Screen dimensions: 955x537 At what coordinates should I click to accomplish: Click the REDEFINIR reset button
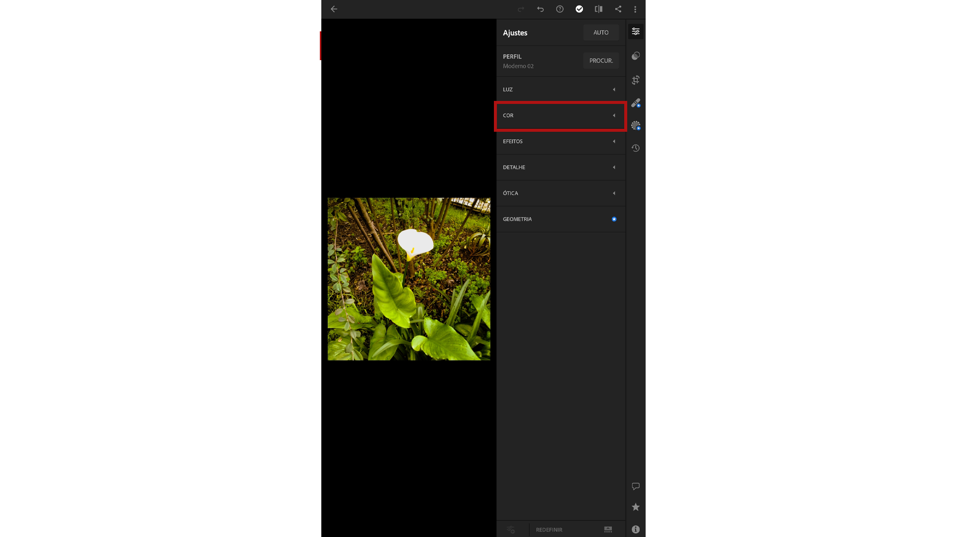[549, 530]
